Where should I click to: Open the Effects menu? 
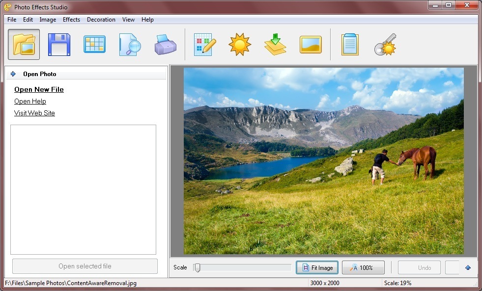click(71, 20)
